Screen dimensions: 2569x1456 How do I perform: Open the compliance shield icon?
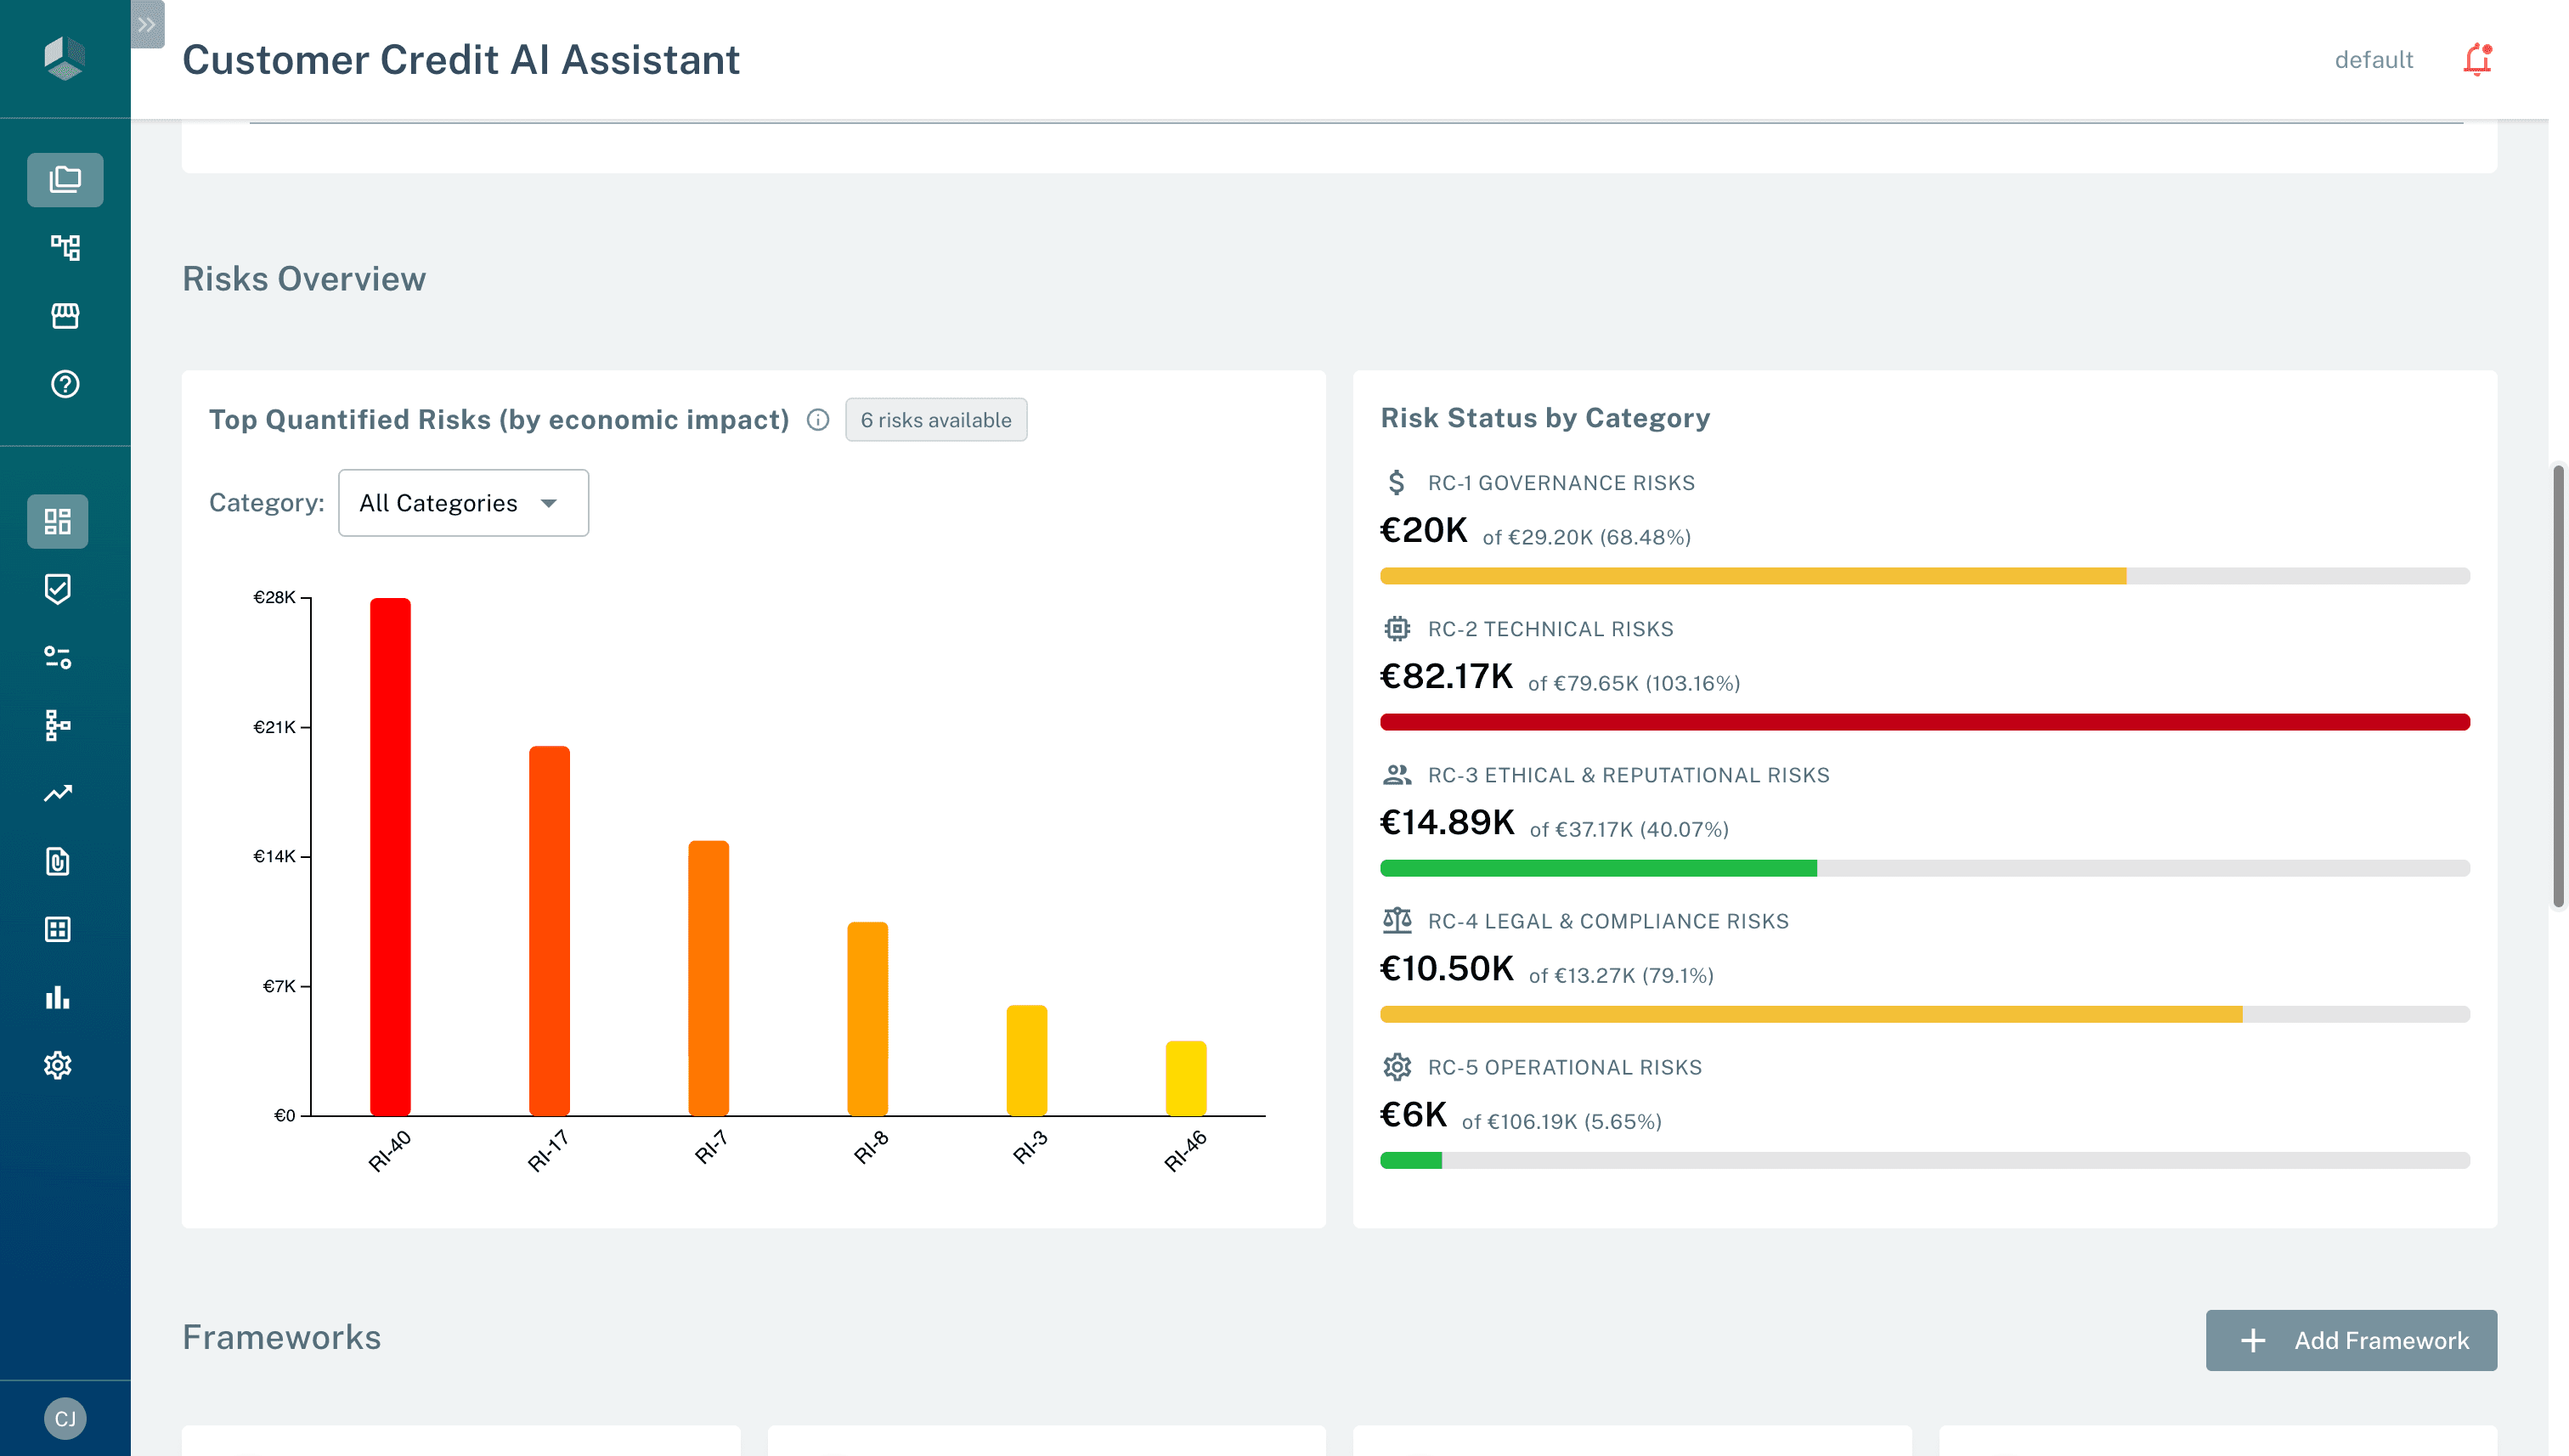click(x=59, y=588)
